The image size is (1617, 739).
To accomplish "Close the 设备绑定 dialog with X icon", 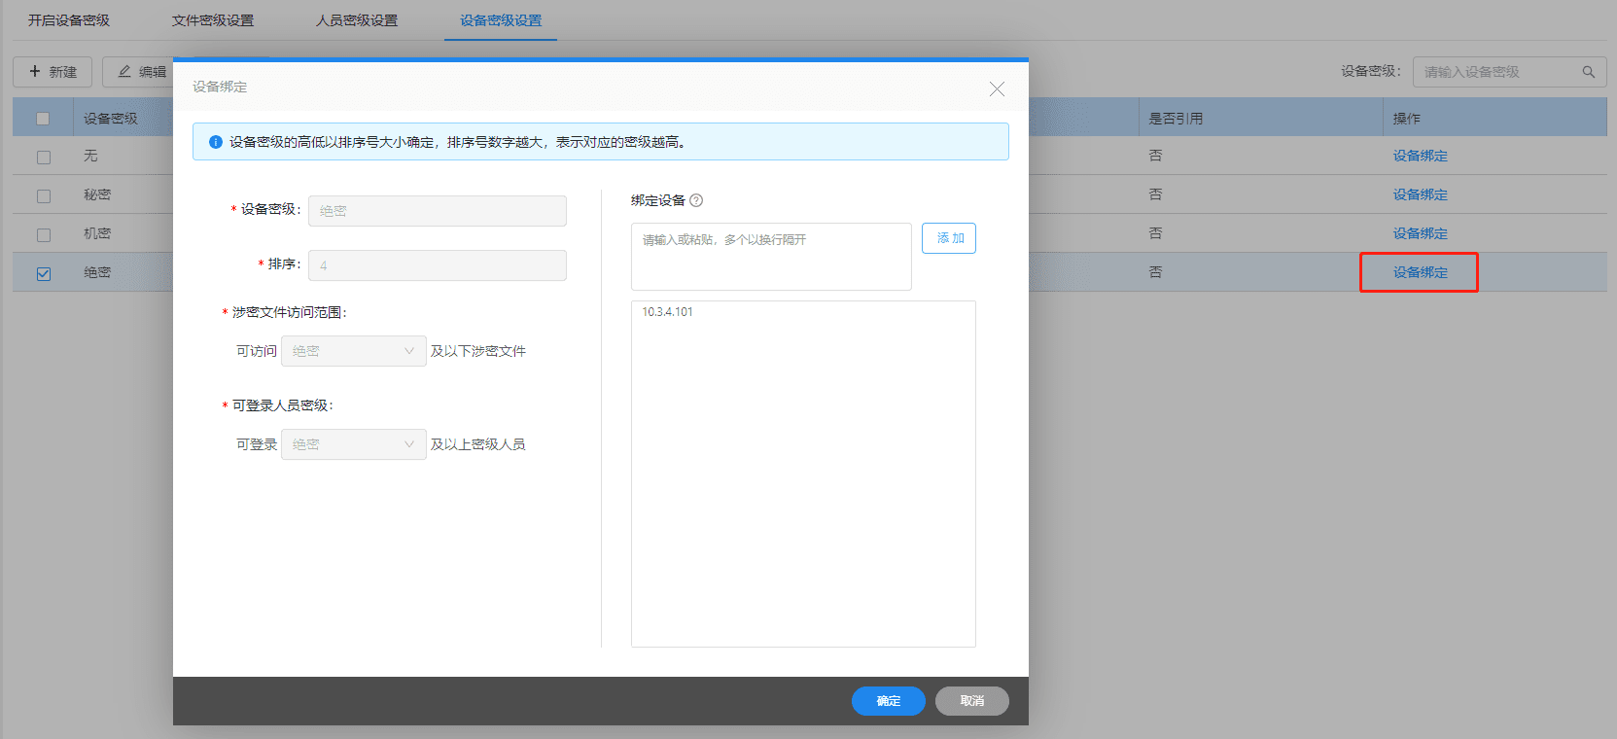I will (997, 88).
